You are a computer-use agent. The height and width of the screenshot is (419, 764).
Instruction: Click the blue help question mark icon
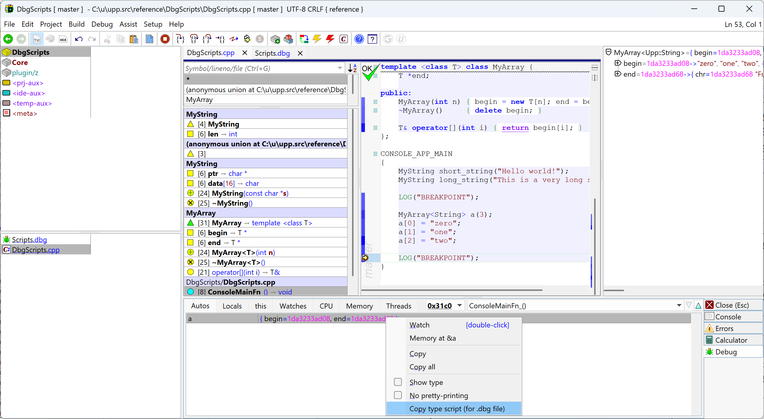coord(359,39)
